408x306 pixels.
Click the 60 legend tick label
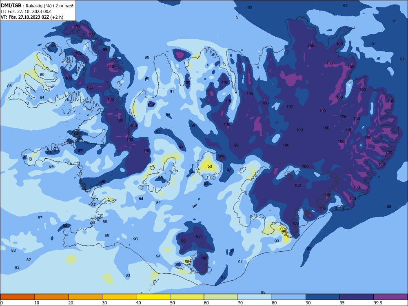click(x=206, y=303)
